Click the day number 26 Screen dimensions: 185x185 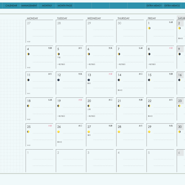(x=59, y=127)
